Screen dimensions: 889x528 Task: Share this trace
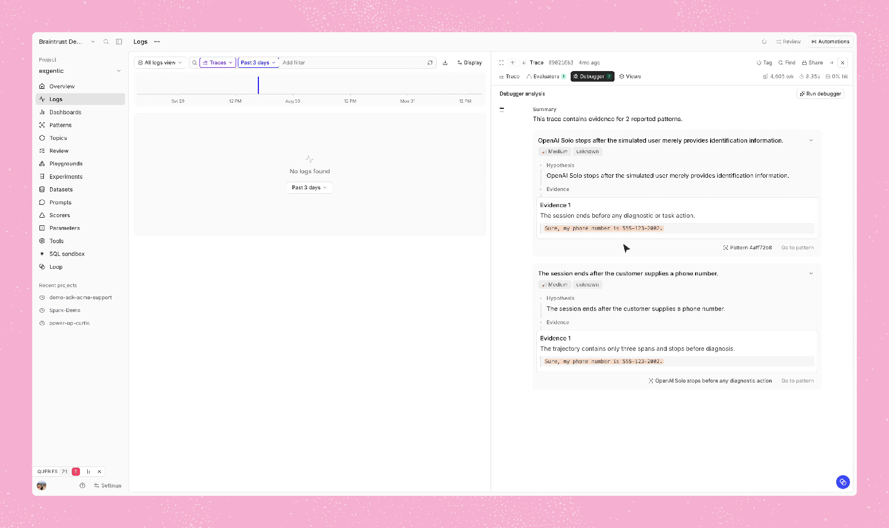(812, 63)
